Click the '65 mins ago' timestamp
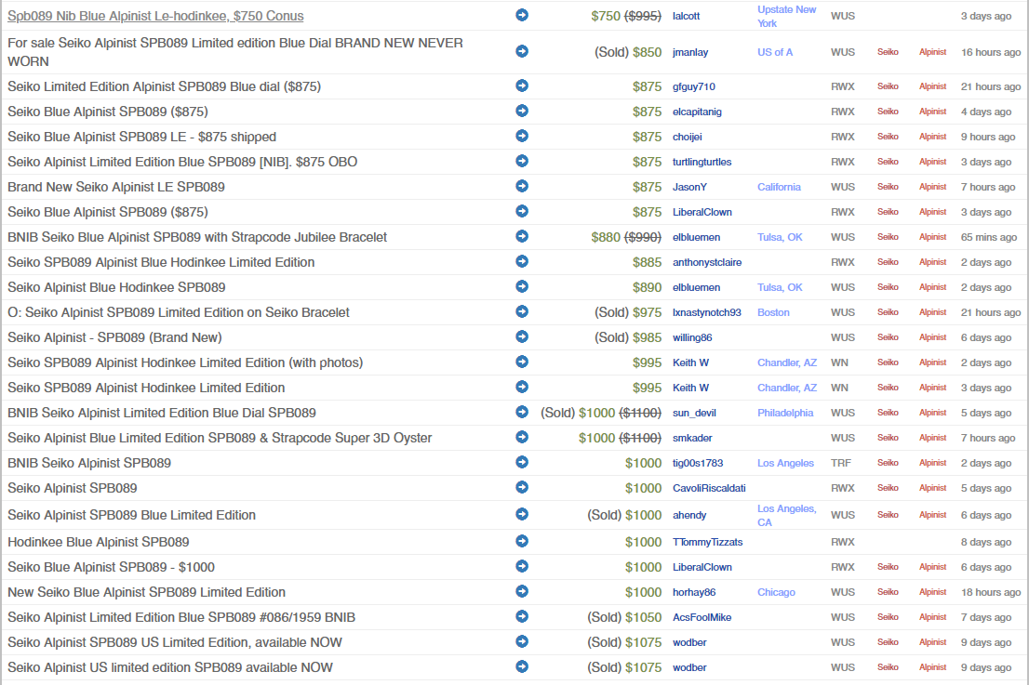 tap(989, 237)
